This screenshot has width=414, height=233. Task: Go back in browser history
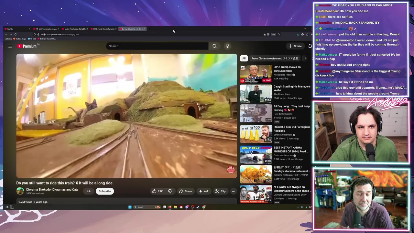(x=6, y=34)
